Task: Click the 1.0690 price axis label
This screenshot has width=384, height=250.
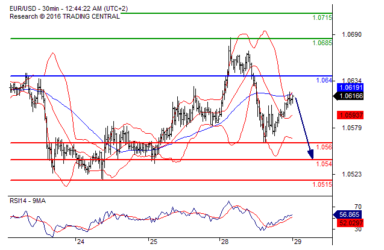Action: 352,34
